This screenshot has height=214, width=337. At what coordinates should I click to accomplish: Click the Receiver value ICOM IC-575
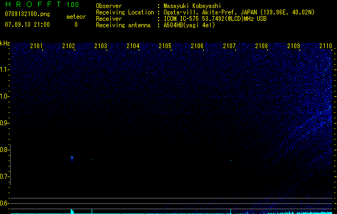(182, 19)
